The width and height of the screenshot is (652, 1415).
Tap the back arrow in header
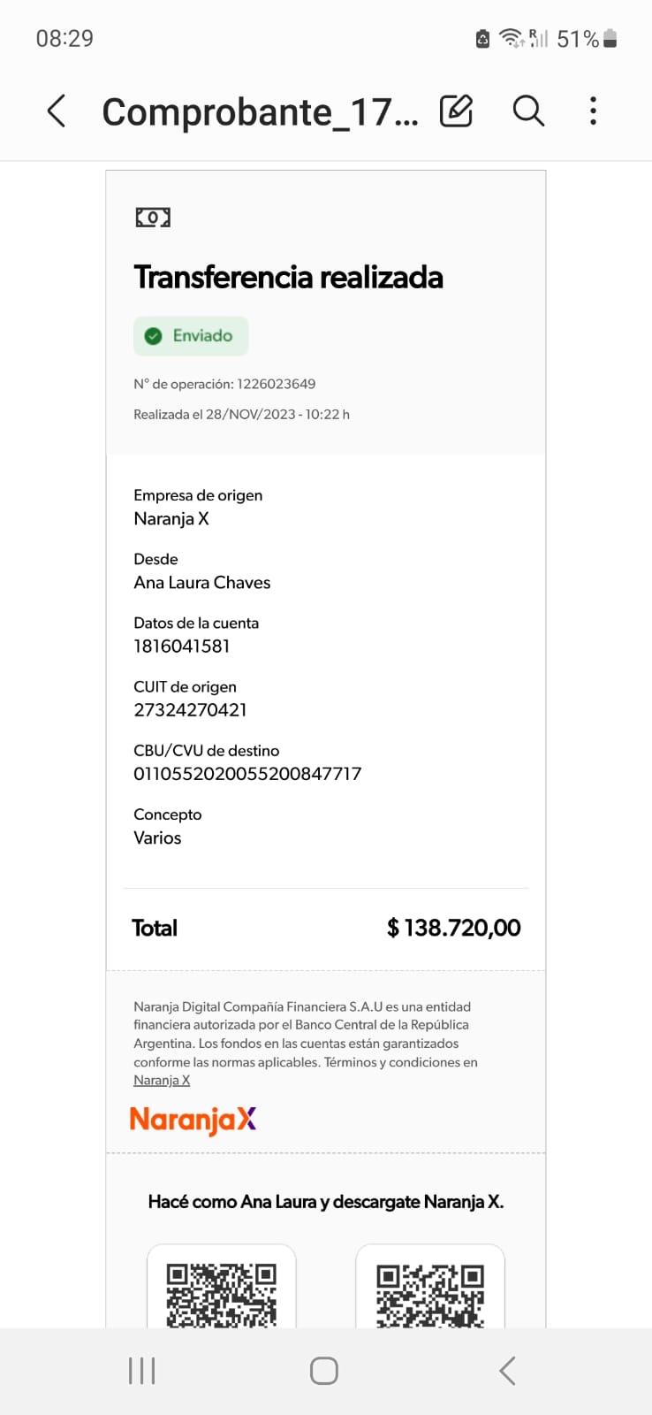57,111
